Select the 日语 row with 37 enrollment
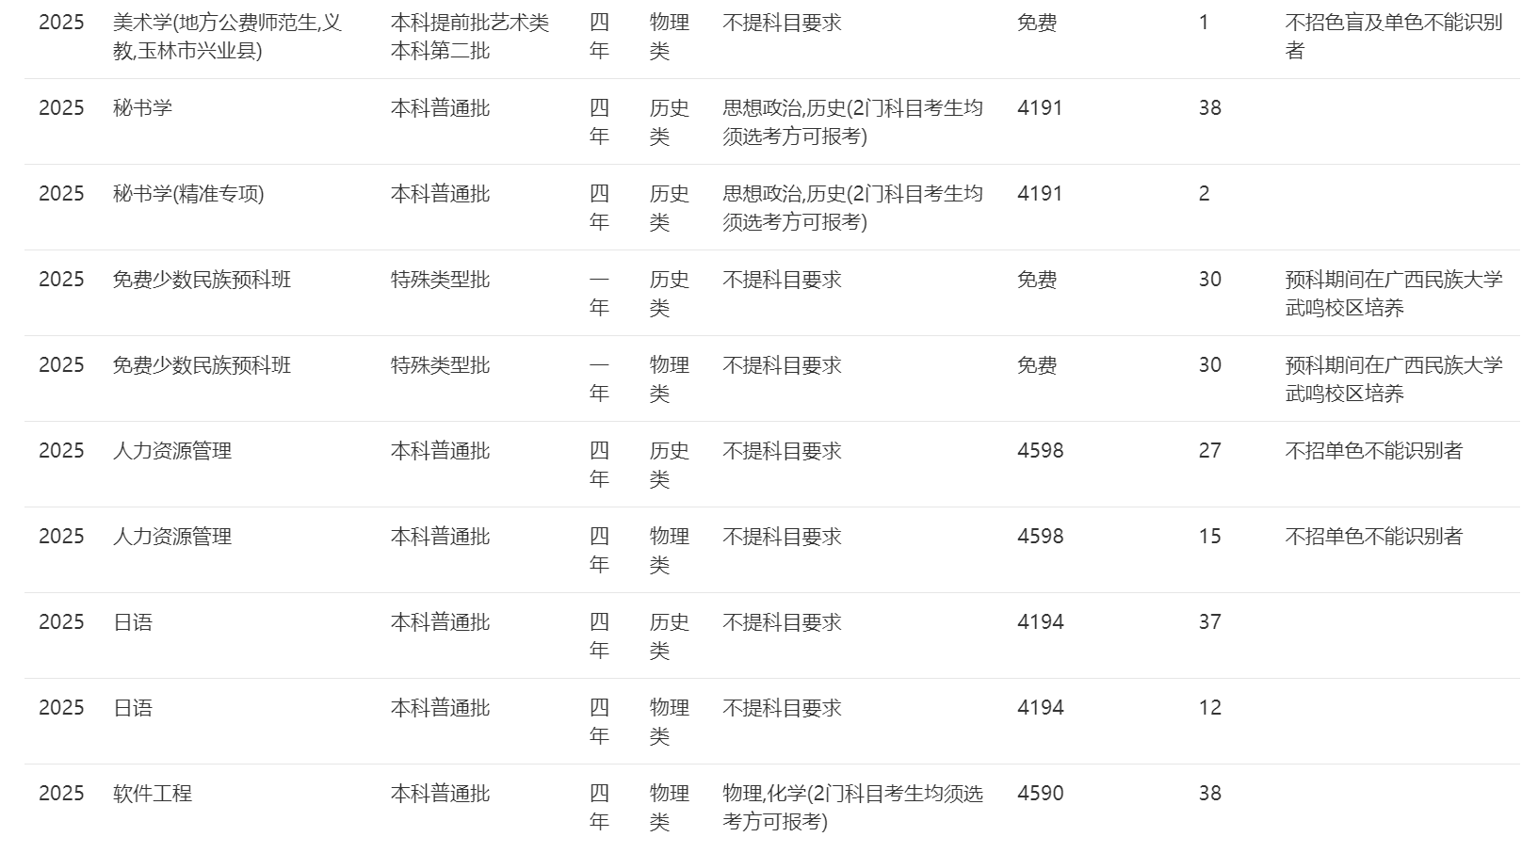The height and width of the screenshot is (853, 1538). pyautogui.click(x=133, y=622)
